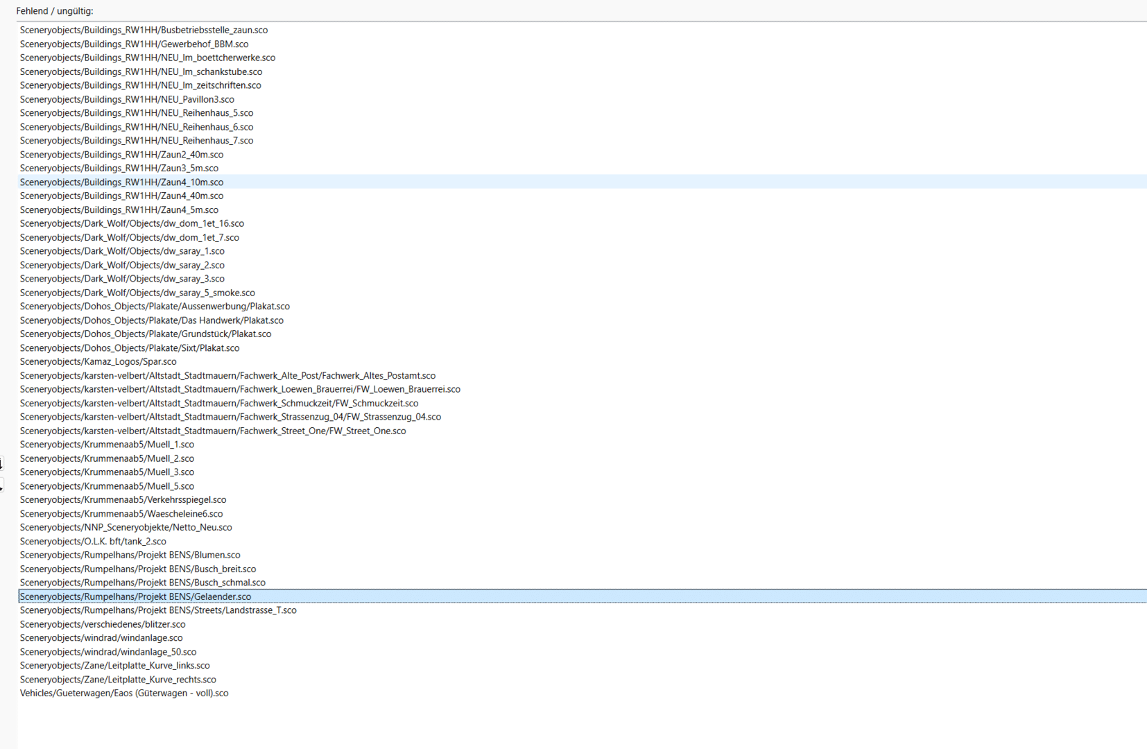Click dw_saray_5_smoke.sco item
This screenshot has width=1147, height=749.
[x=137, y=293]
